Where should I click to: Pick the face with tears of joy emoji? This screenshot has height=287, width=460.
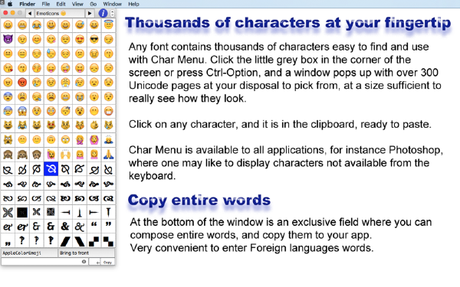37,25
